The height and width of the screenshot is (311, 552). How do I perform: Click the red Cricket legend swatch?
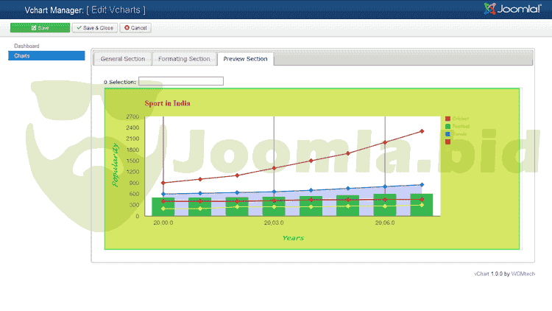447,119
